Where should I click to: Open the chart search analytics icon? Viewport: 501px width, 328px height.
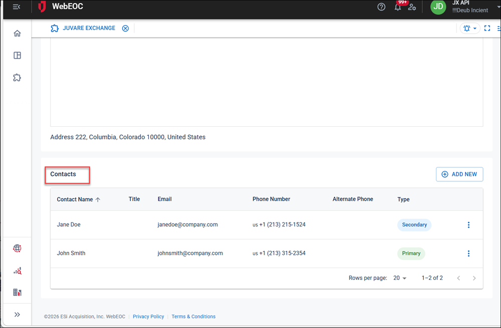(17, 271)
